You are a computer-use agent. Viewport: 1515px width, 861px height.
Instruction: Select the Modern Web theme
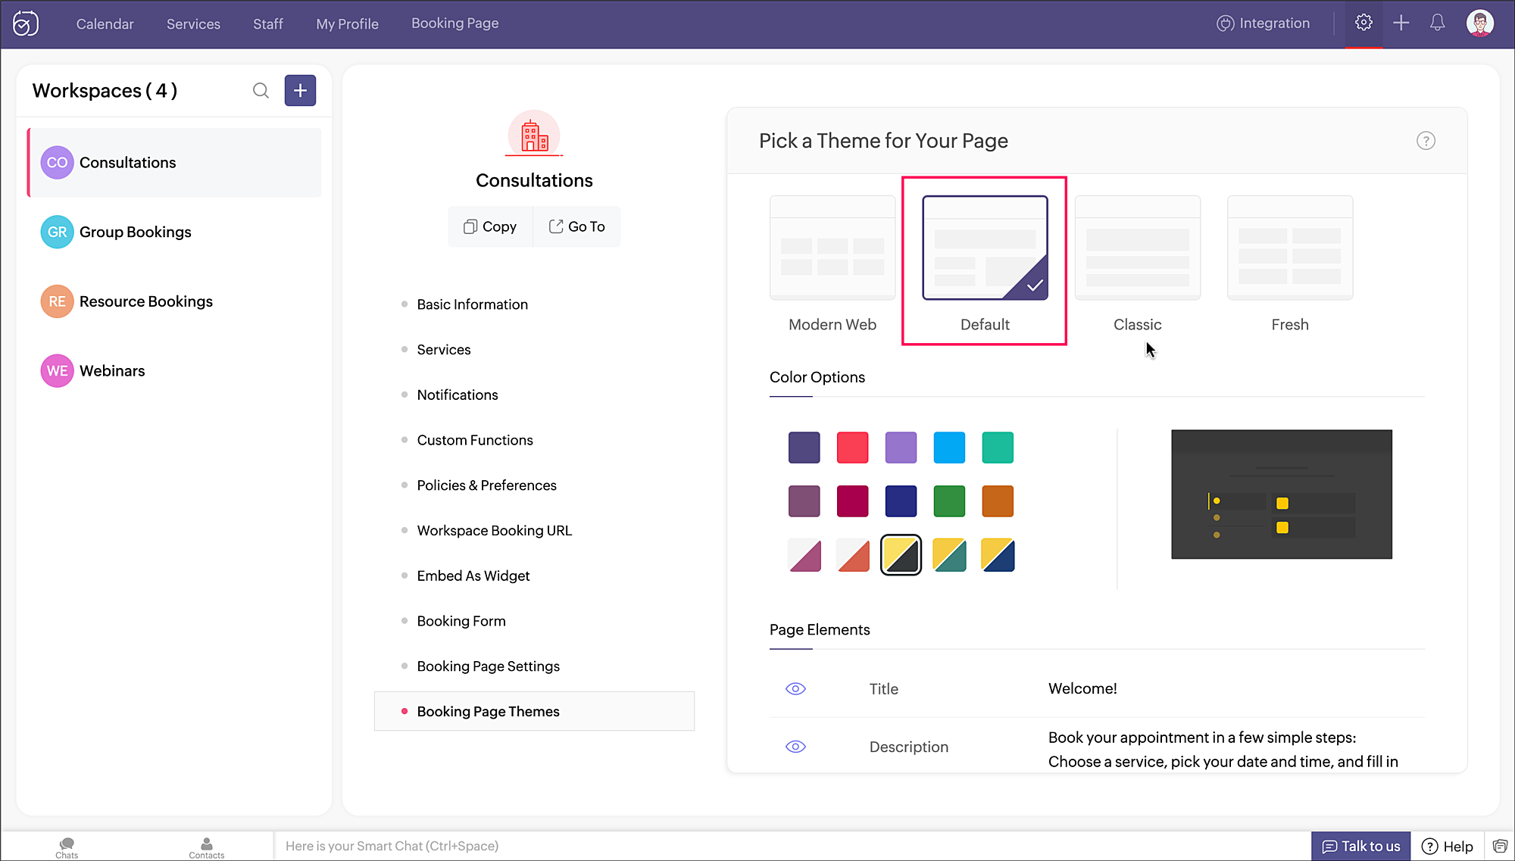pyautogui.click(x=832, y=248)
